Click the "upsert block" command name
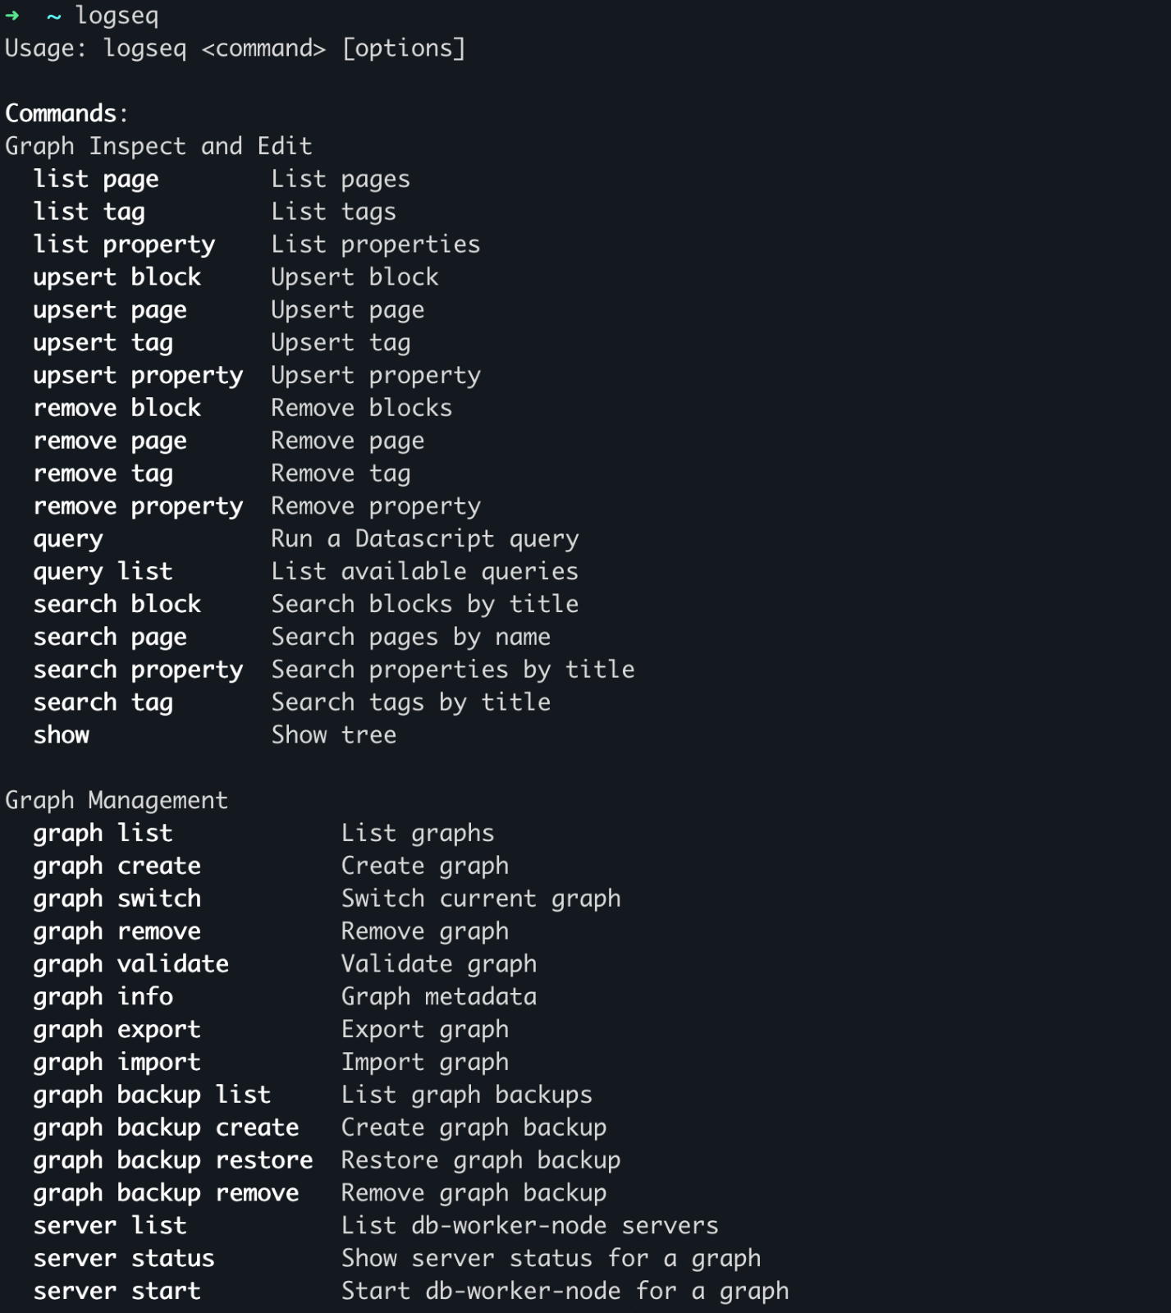 (117, 277)
